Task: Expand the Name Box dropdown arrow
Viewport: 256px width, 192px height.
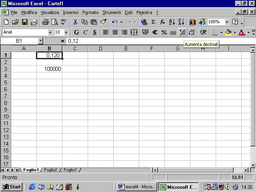Action: coord(41,41)
